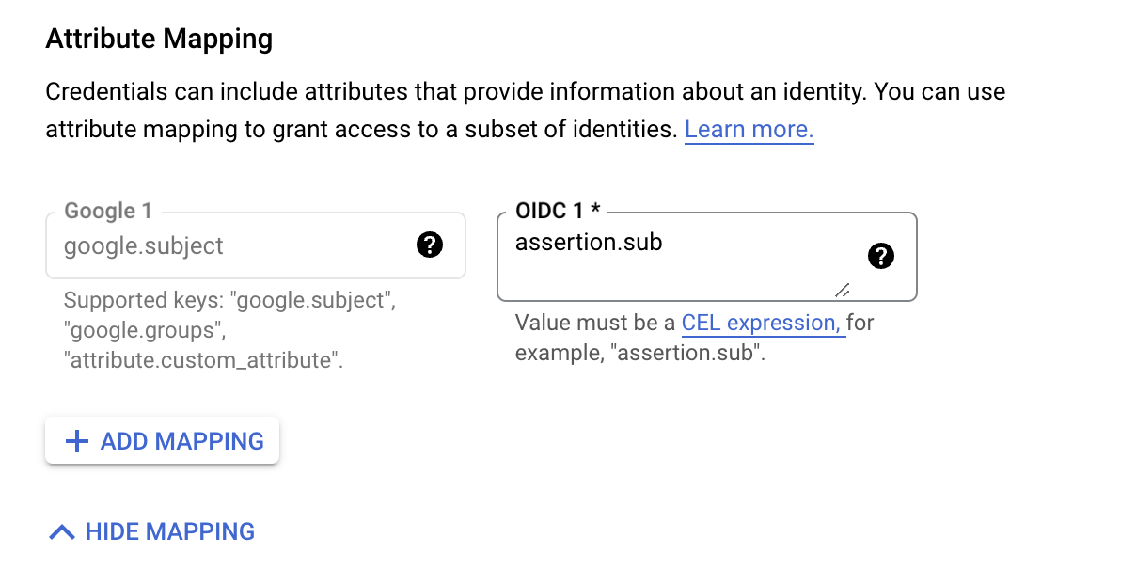This screenshot has width=1136, height=585.
Task: Click the up chevron beside HIDE MAPPING
Action: point(61,532)
